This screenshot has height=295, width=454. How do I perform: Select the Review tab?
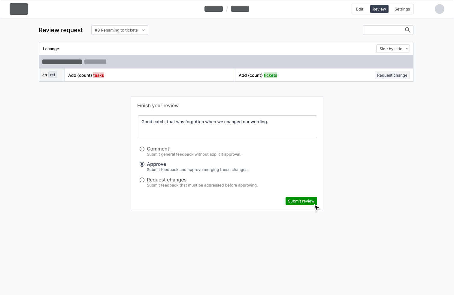(x=379, y=9)
